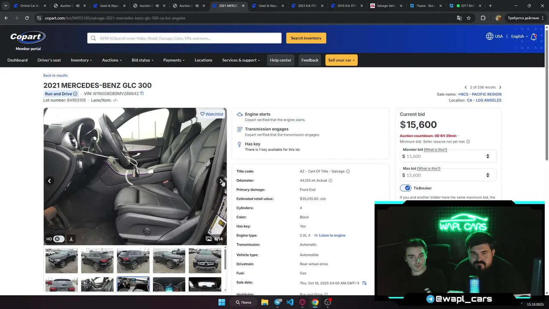The image size is (549, 309).
Task: Expand Services & support menu
Action: tap(241, 60)
